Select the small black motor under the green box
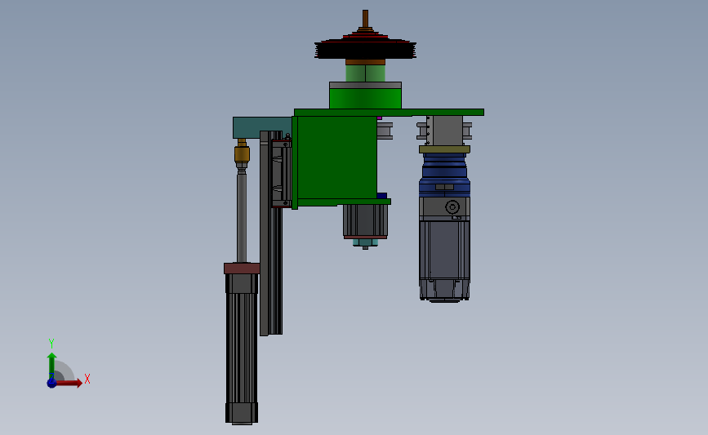708x435 pixels. pos(365,220)
